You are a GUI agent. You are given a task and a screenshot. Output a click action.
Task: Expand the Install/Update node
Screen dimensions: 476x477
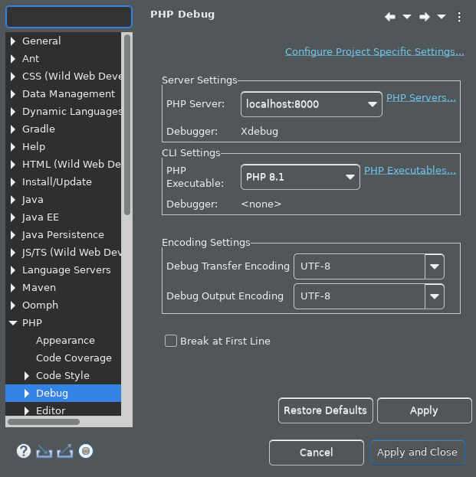(13, 182)
